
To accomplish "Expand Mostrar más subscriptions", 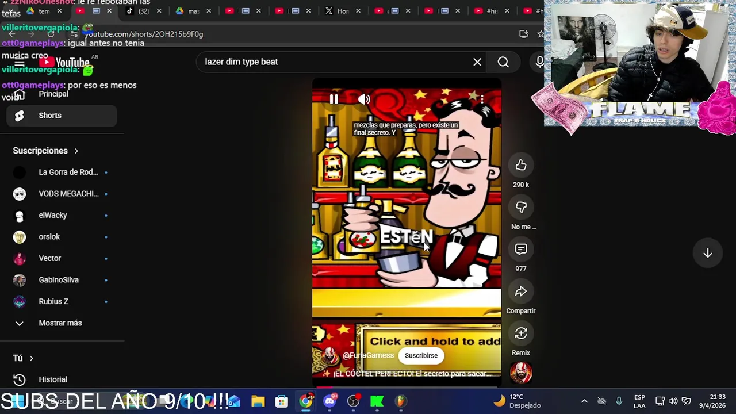I will tap(62, 323).
